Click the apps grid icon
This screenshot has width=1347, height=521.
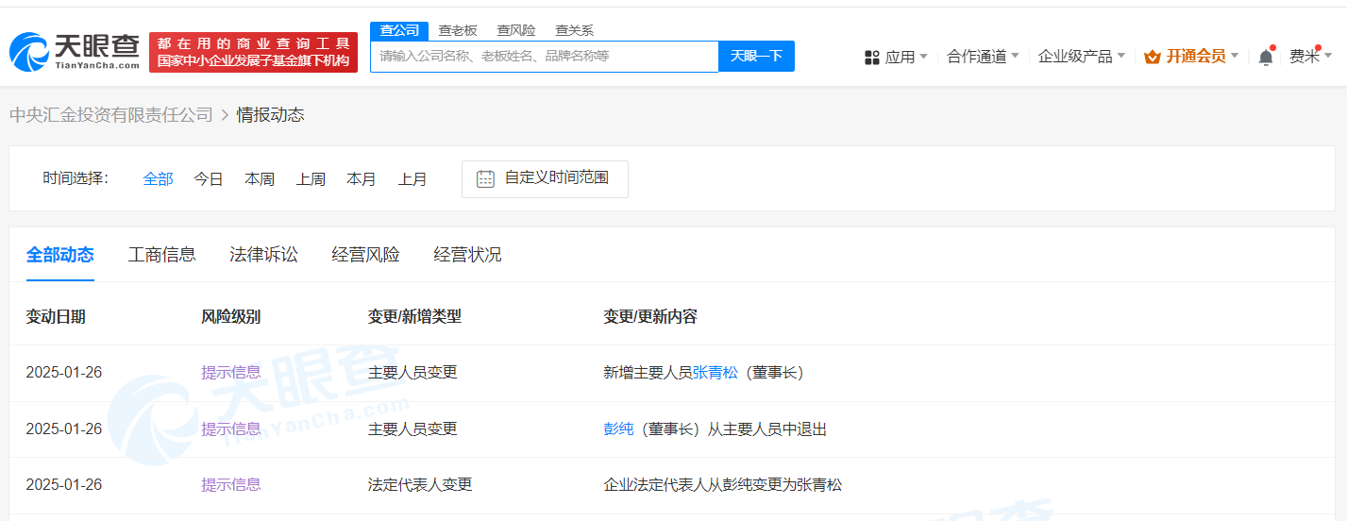871,57
